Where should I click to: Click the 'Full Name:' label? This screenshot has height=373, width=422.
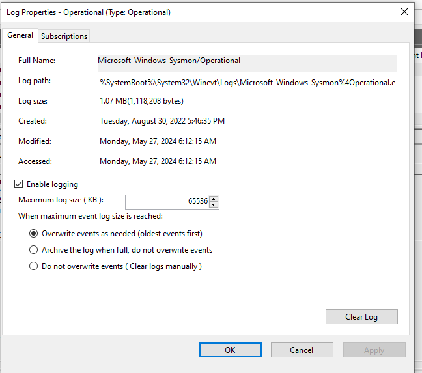37,61
